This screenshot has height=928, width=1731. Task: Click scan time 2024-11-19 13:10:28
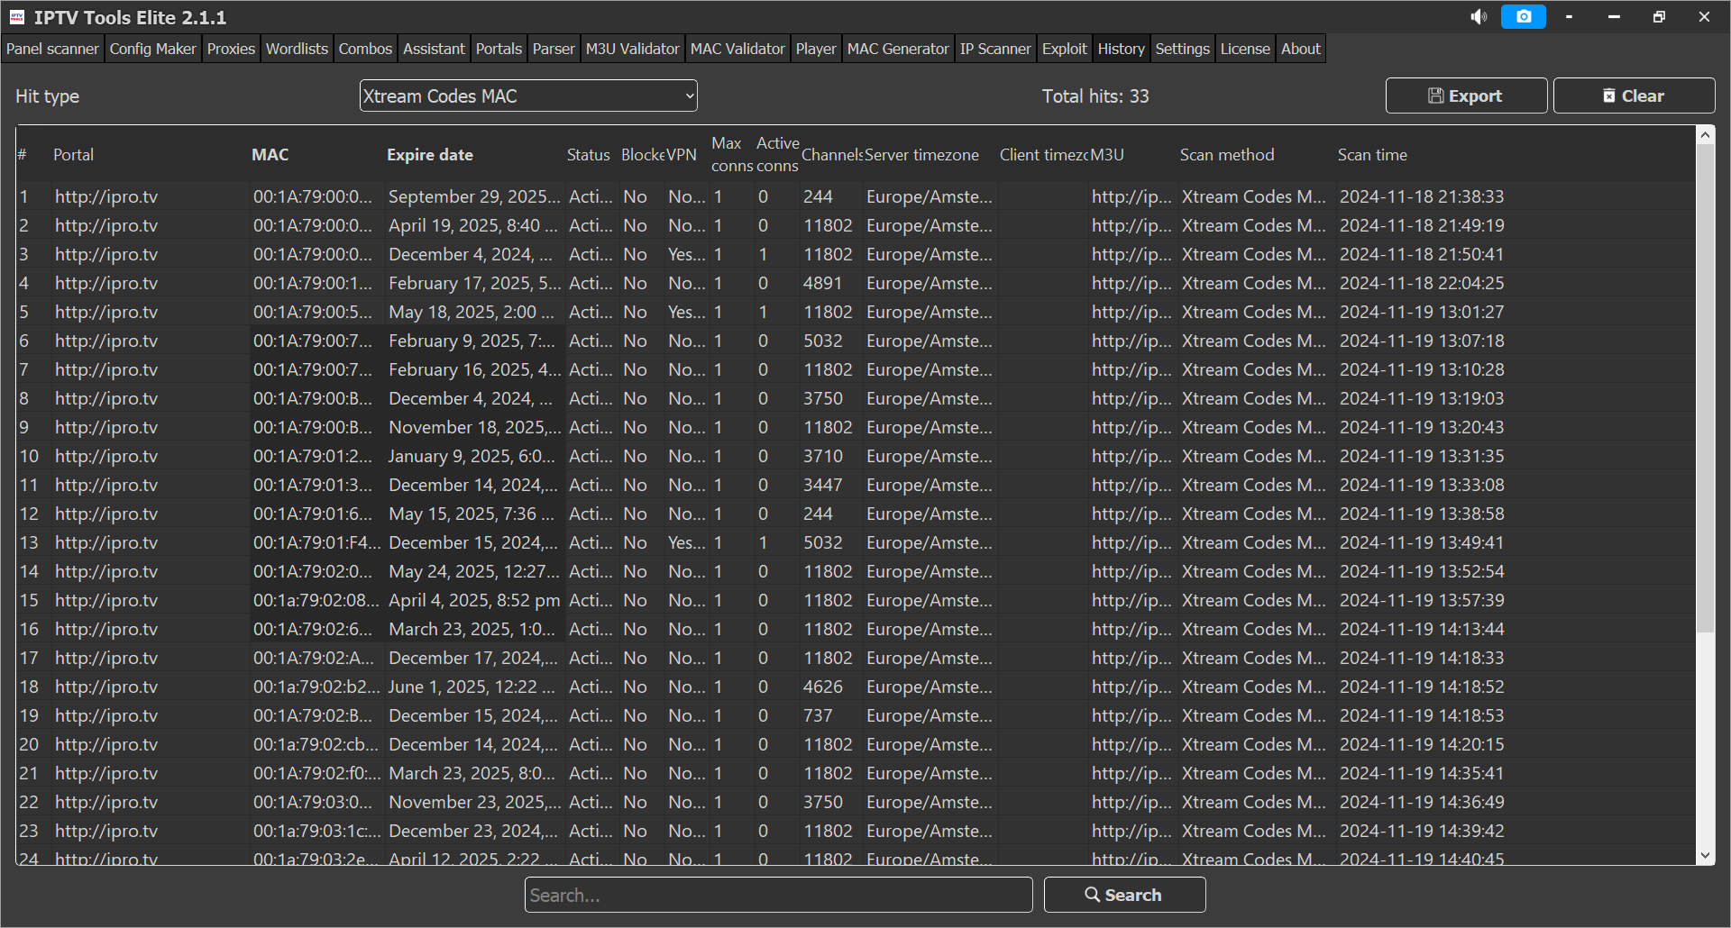point(1422,369)
